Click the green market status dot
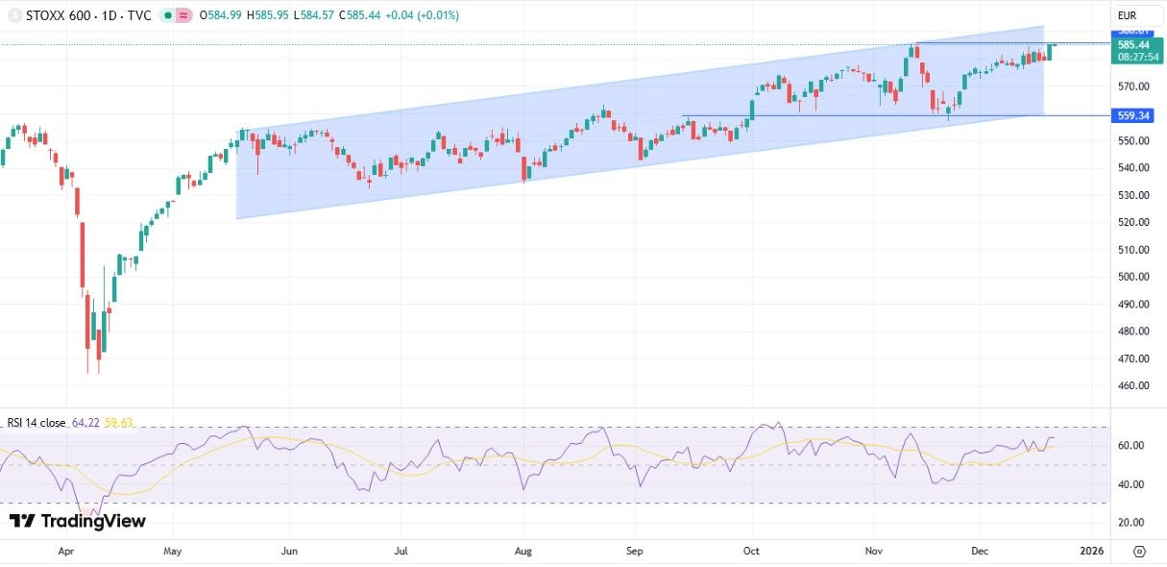Viewport: 1167px width, 567px height. click(x=167, y=15)
